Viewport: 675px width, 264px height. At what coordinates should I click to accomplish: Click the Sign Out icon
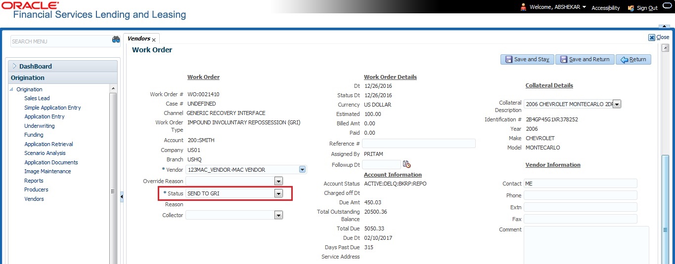(x=630, y=8)
